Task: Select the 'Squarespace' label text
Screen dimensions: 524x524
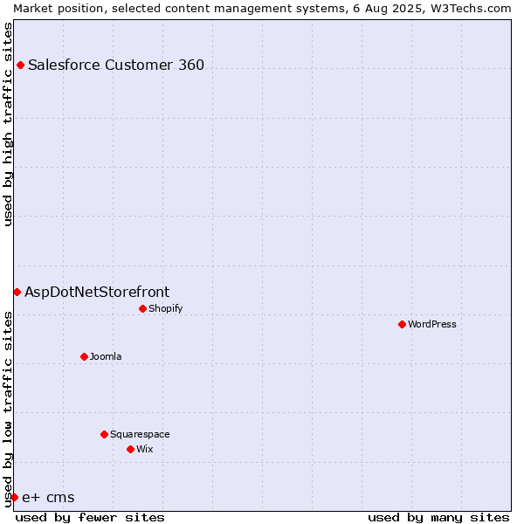Action: 140,434
